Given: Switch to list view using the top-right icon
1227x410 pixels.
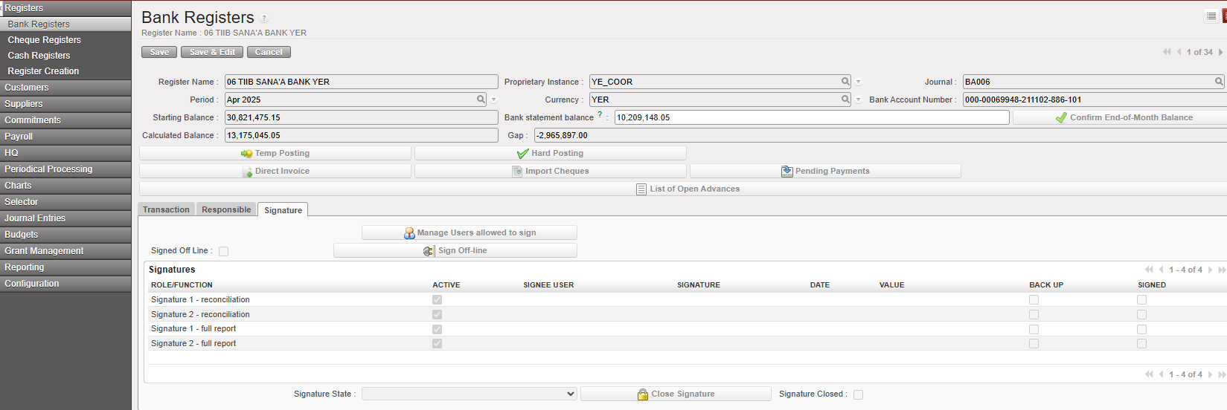Looking at the screenshot, I should 1211,16.
